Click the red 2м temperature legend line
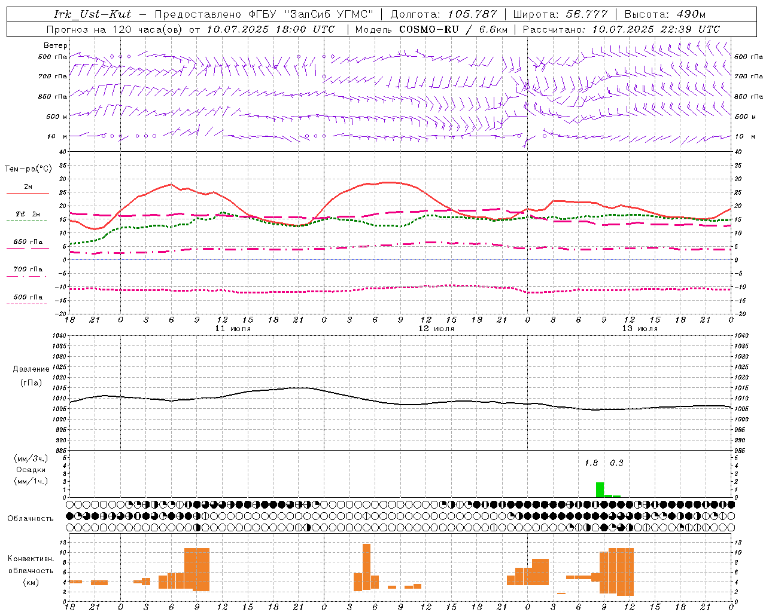766x612 pixels. pos(28,193)
